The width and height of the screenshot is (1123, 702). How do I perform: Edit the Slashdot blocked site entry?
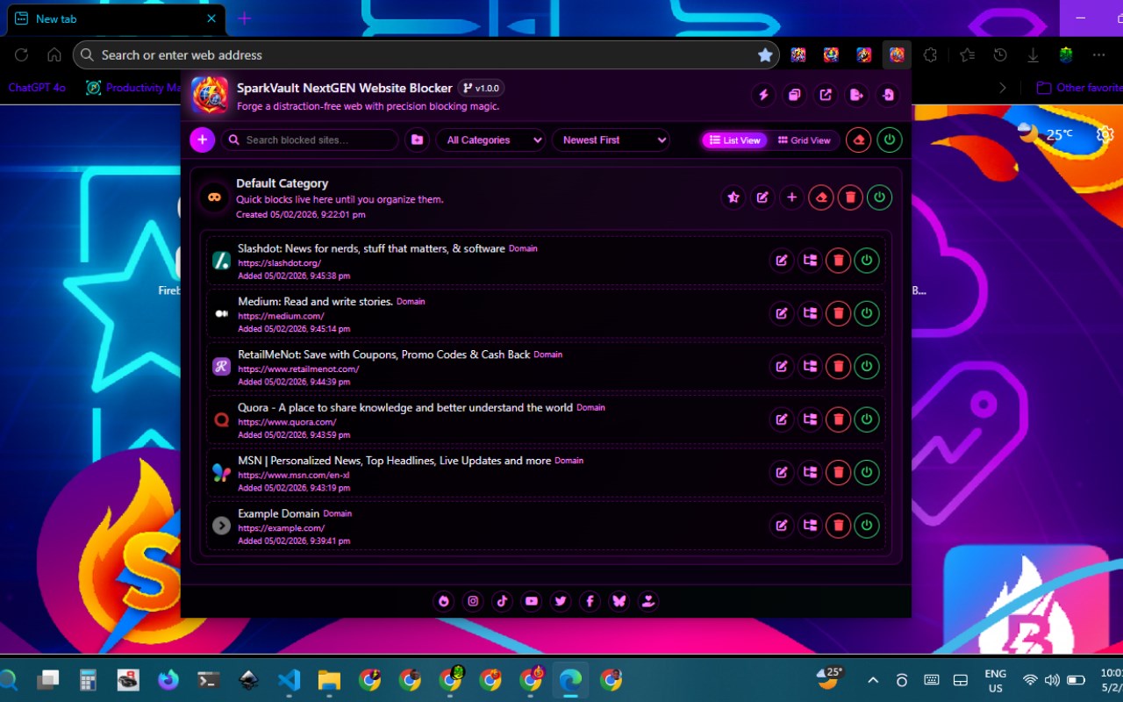(x=781, y=261)
